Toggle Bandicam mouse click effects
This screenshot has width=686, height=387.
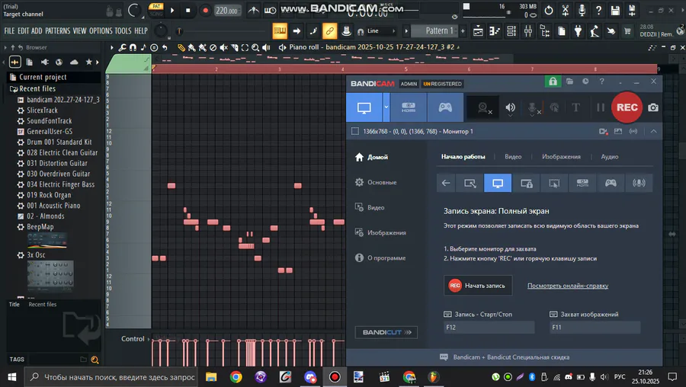click(554, 107)
